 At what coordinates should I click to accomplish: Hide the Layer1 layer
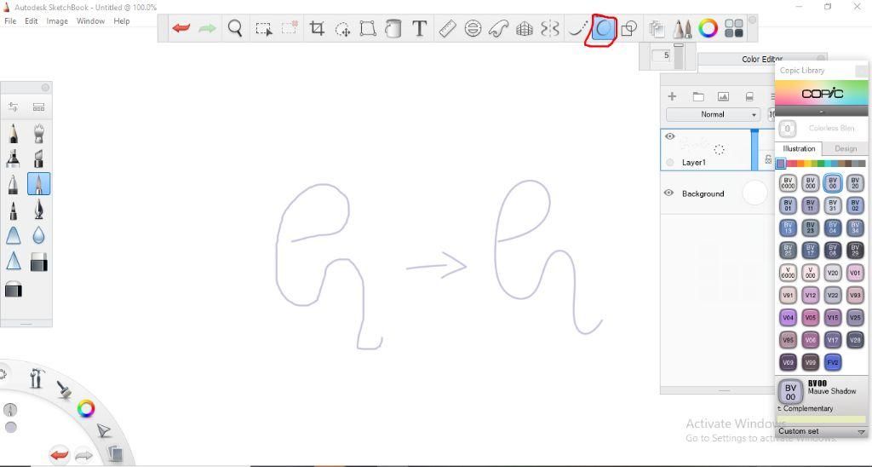click(669, 136)
